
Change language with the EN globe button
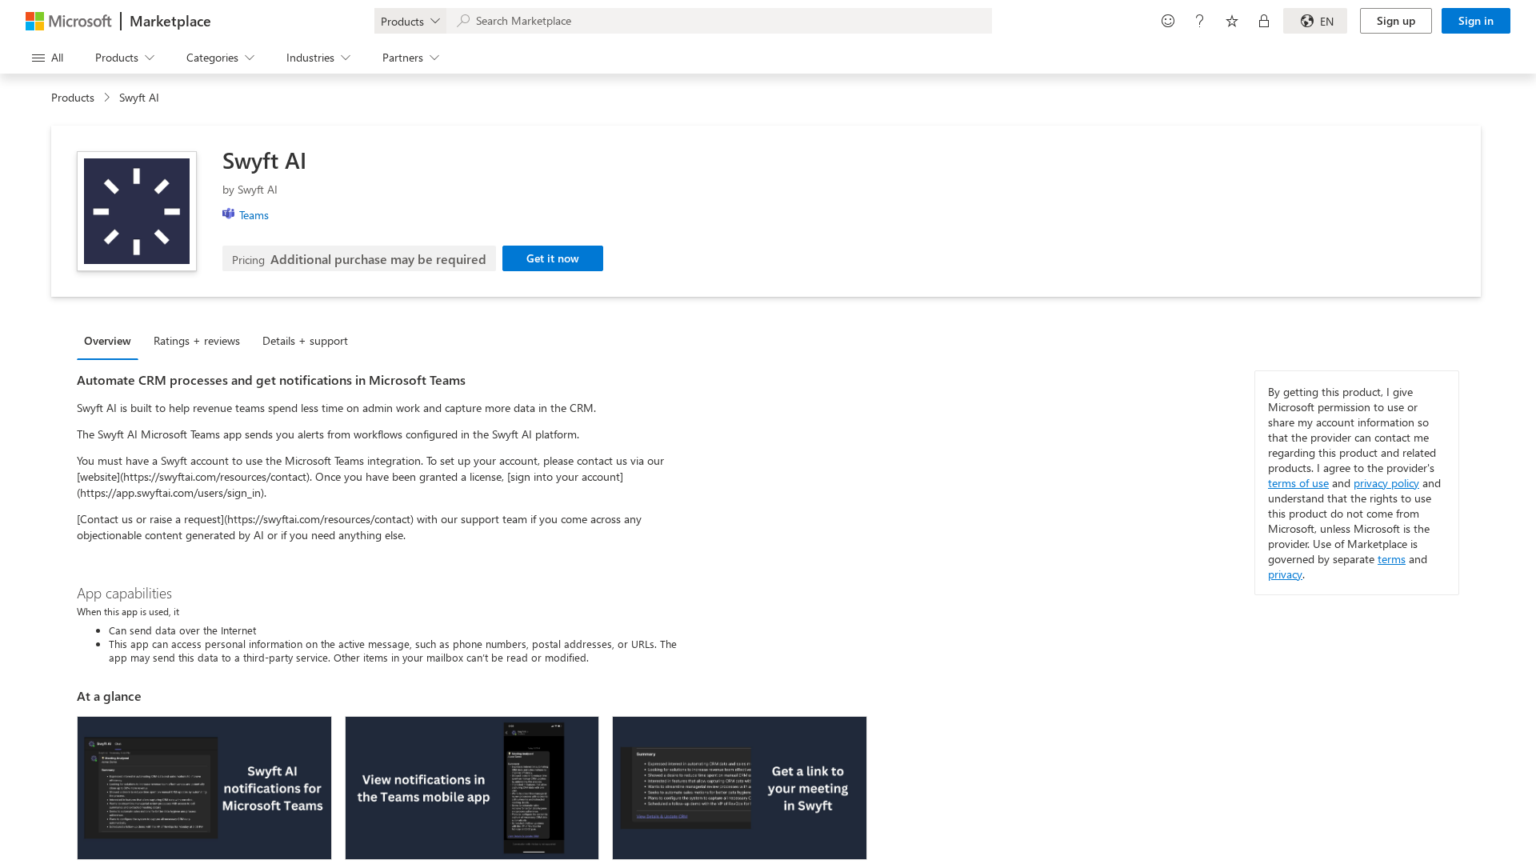(x=1315, y=21)
